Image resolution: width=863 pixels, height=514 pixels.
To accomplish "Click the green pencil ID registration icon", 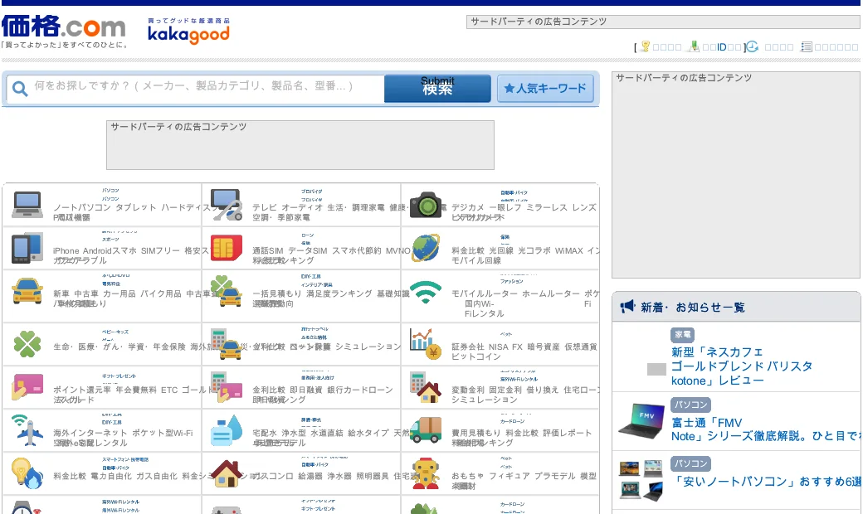I will click(694, 46).
